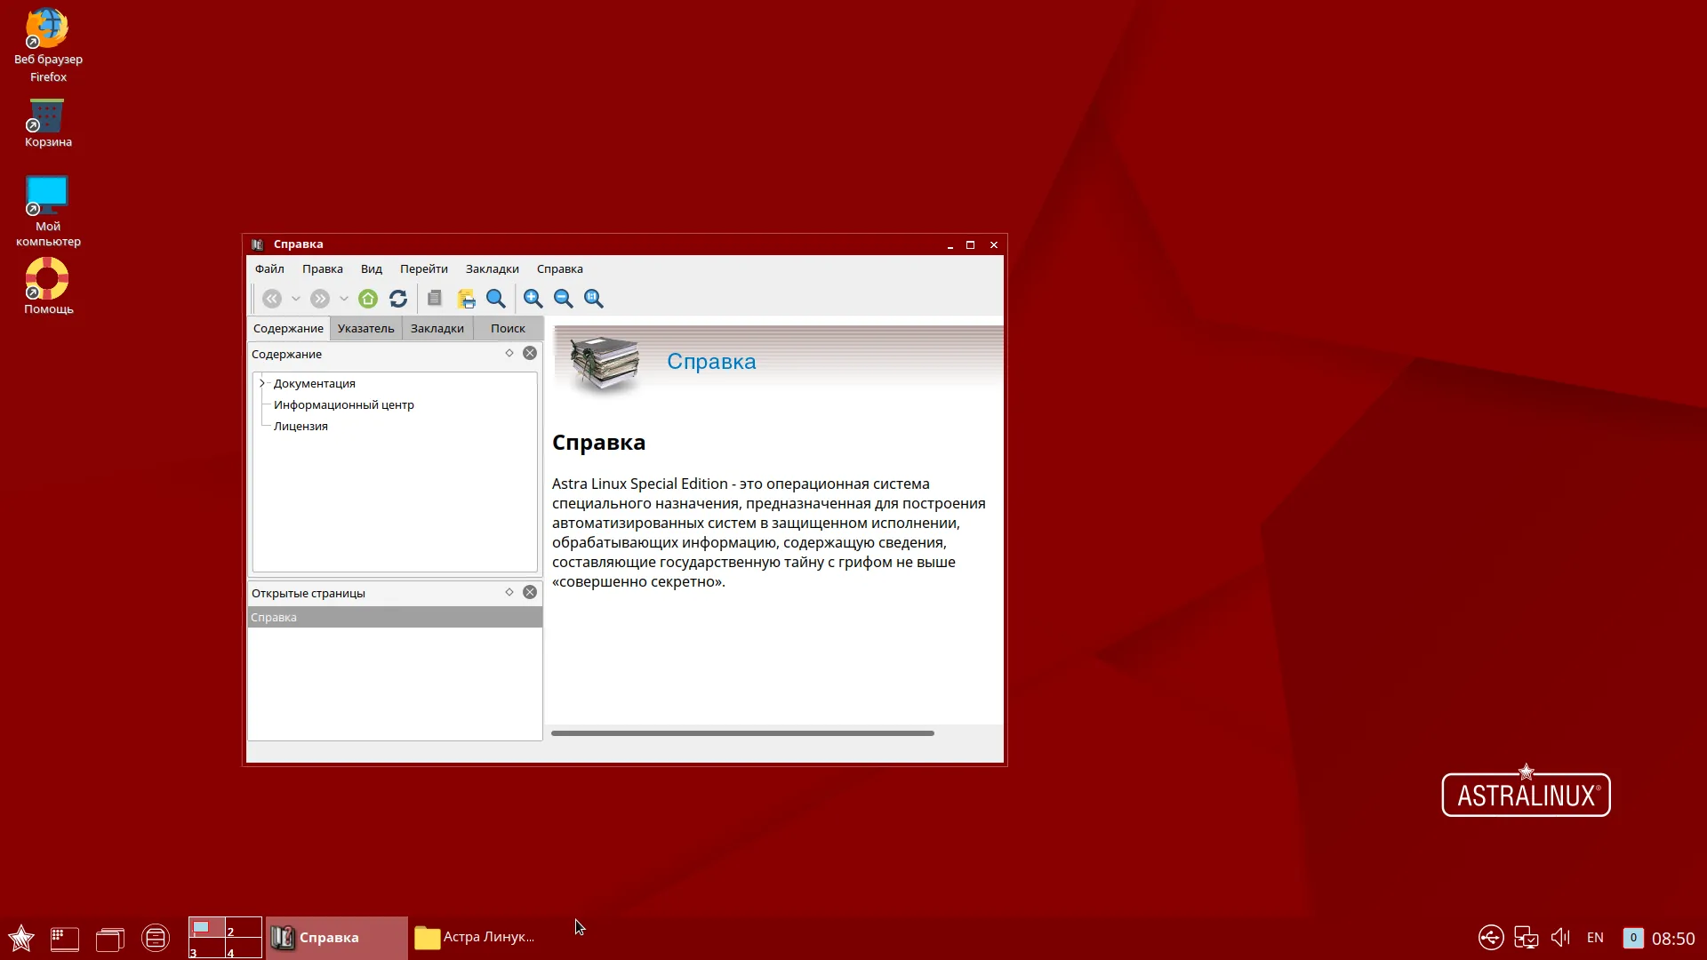1707x960 pixels.
Task: Switch to the Закладки tab in side panel
Action: (x=437, y=328)
